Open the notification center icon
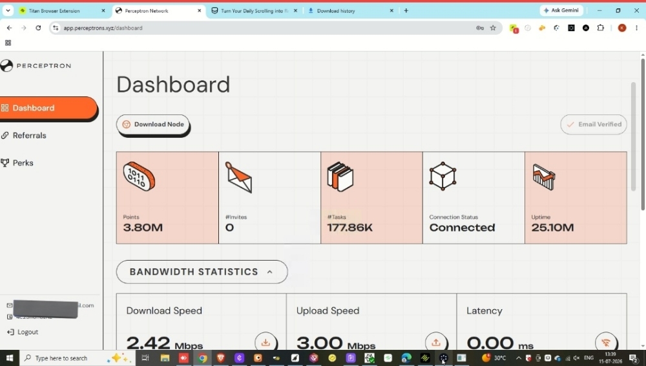The width and height of the screenshot is (646, 366). tap(634, 358)
